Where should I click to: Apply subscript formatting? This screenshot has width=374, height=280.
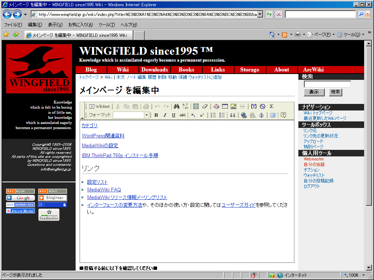(193, 115)
